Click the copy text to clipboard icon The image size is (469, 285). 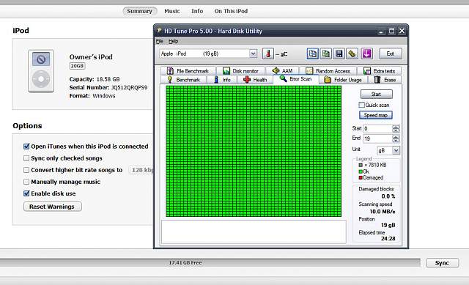[x=313, y=53]
